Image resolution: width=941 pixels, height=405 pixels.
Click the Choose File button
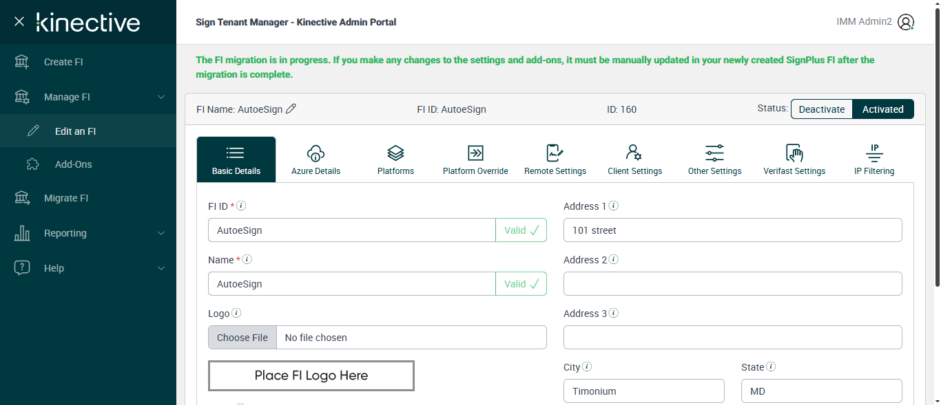pyautogui.click(x=242, y=338)
